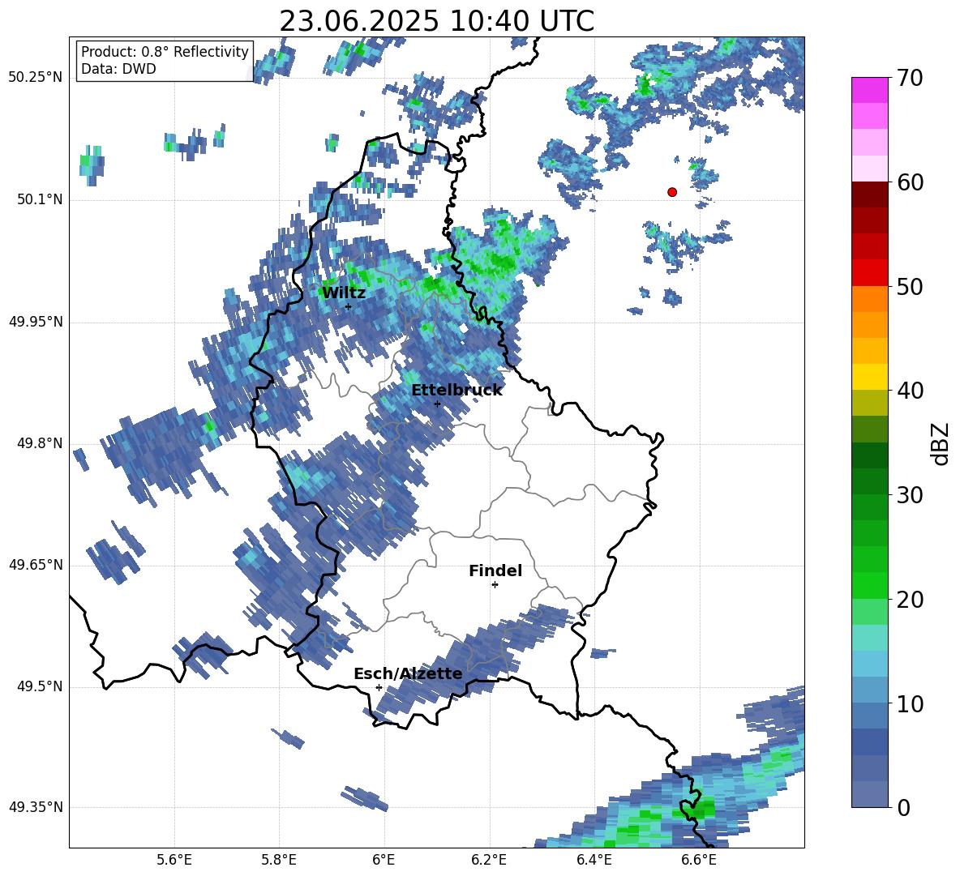Pick the bright green colorbar segment above 20
Image resolution: width=960 pixels, height=876 pixels.
869,586
